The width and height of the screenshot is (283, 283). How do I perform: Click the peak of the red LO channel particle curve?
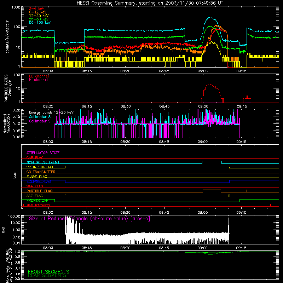click(209, 84)
